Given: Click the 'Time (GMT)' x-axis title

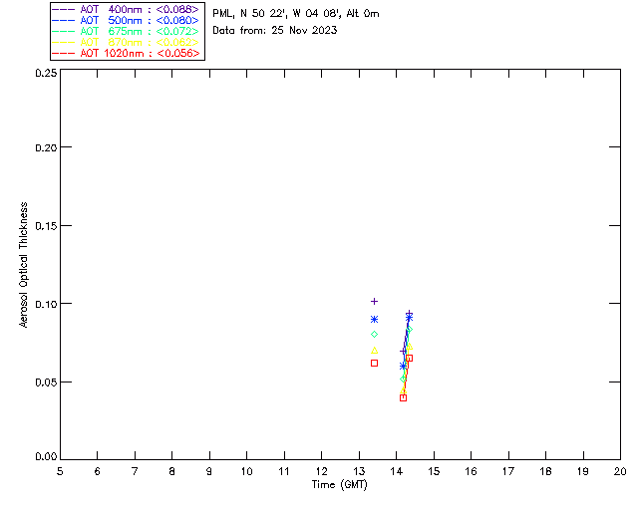Looking at the screenshot, I should pos(340,485).
